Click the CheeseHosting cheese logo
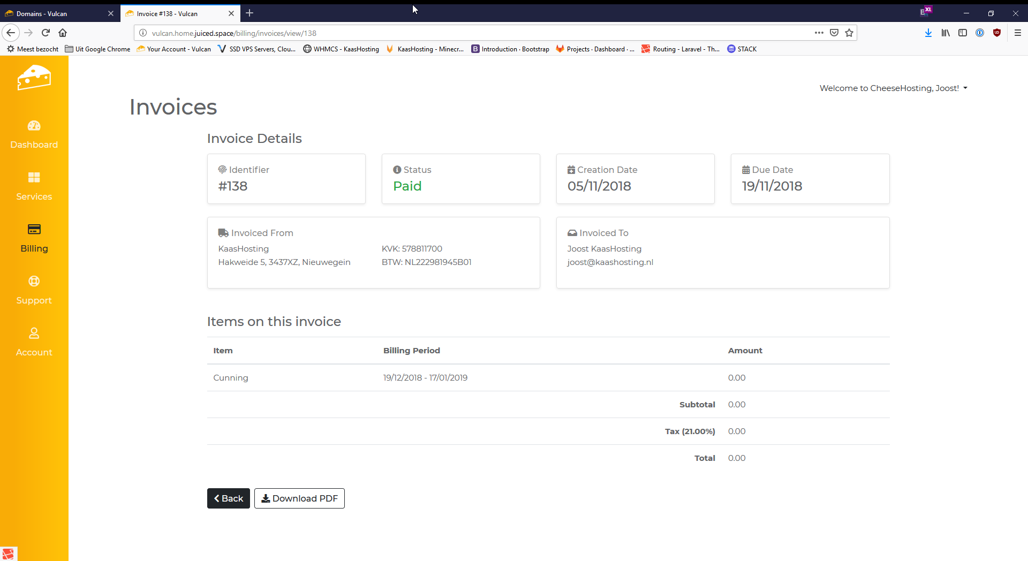This screenshot has height=561, width=1028. (34, 78)
